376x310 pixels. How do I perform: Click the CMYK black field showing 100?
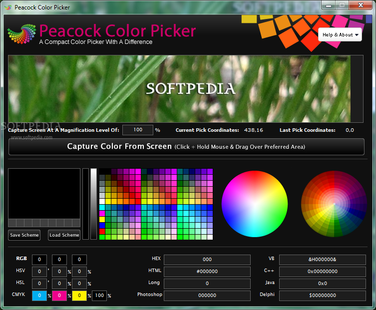coord(99,296)
